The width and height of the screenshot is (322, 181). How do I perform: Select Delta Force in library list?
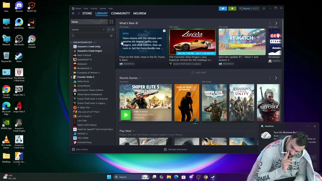pyautogui.click(x=83, y=81)
